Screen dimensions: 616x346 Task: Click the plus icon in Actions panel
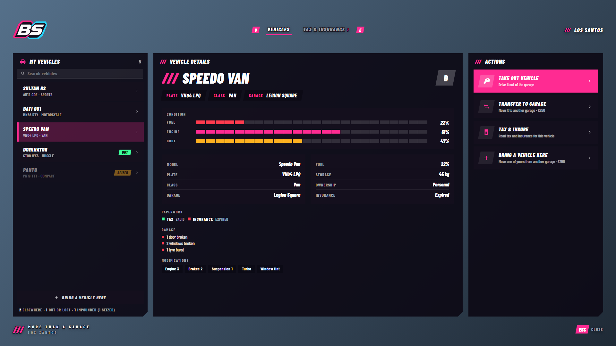pyautogui.click(x=486, y=158)
